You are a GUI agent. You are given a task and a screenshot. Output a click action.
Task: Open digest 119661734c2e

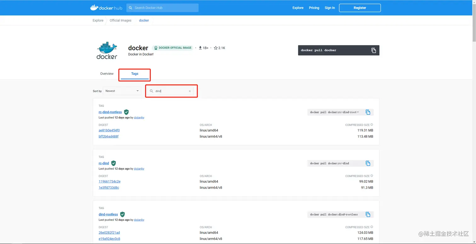pyautogui.click(x=110, y=181)
